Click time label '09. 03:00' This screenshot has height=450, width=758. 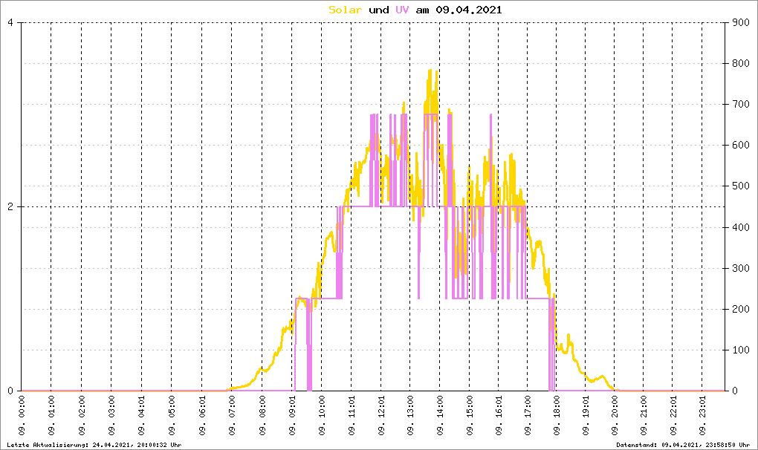click(x=111, y=415)
